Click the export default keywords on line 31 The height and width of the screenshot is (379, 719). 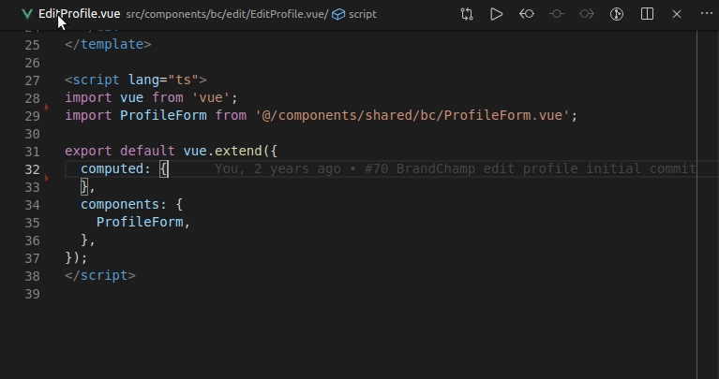point(120,151)
